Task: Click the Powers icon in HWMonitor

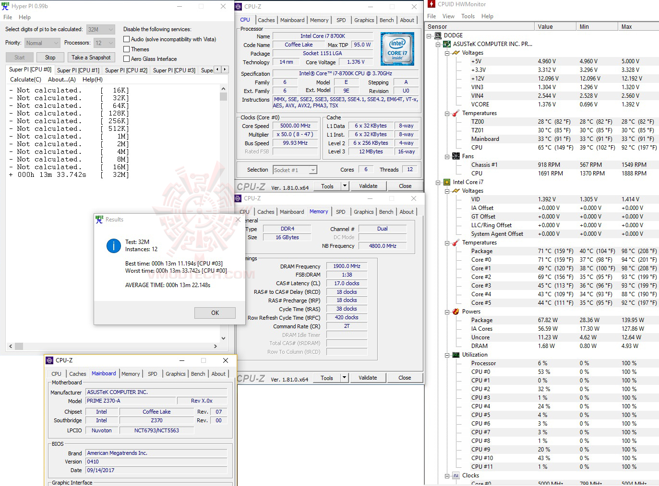Action: (455, 311)
